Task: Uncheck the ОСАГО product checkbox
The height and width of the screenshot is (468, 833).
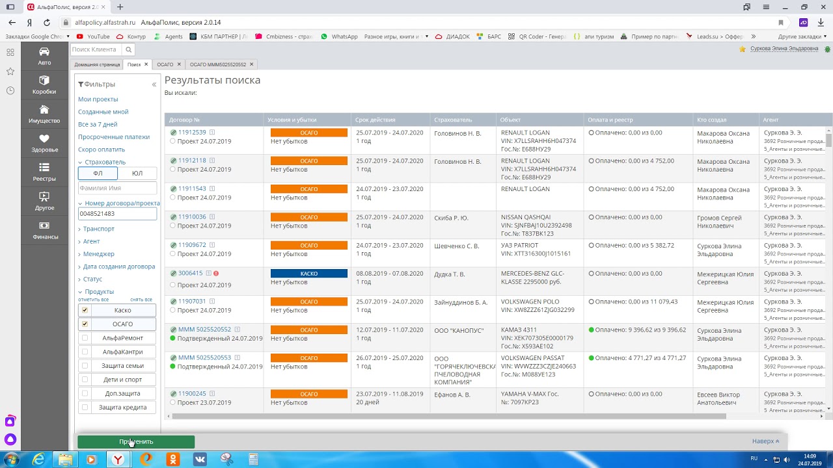Action: coord(85,324)
